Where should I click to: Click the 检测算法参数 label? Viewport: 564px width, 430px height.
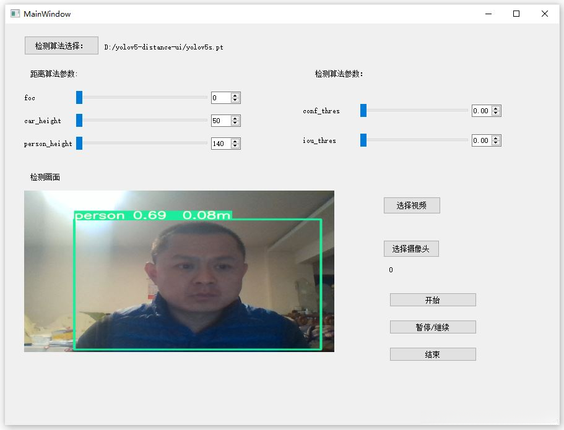pyautogui.click(x=339, y=74)
